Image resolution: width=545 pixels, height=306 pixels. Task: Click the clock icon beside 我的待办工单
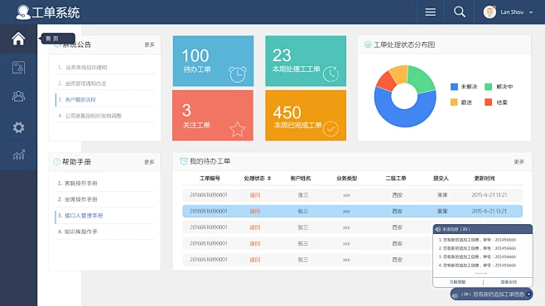click(184, 161)
